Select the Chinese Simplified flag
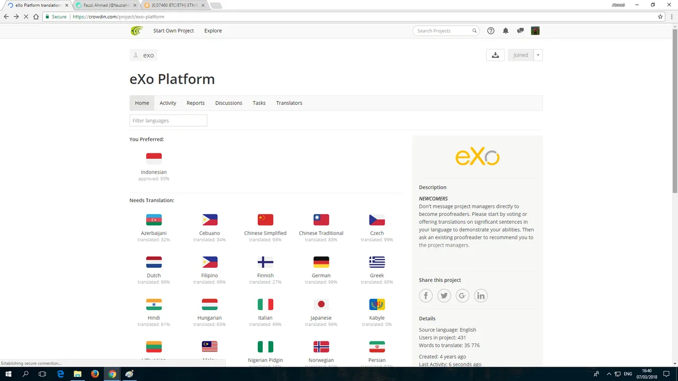Screen dimensions: 678x381 [265, 220]
